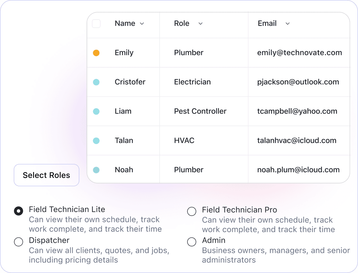358x273 pixels.
Task: Click the noah.plum@icloud.com email cell
Action: [298, 170]
